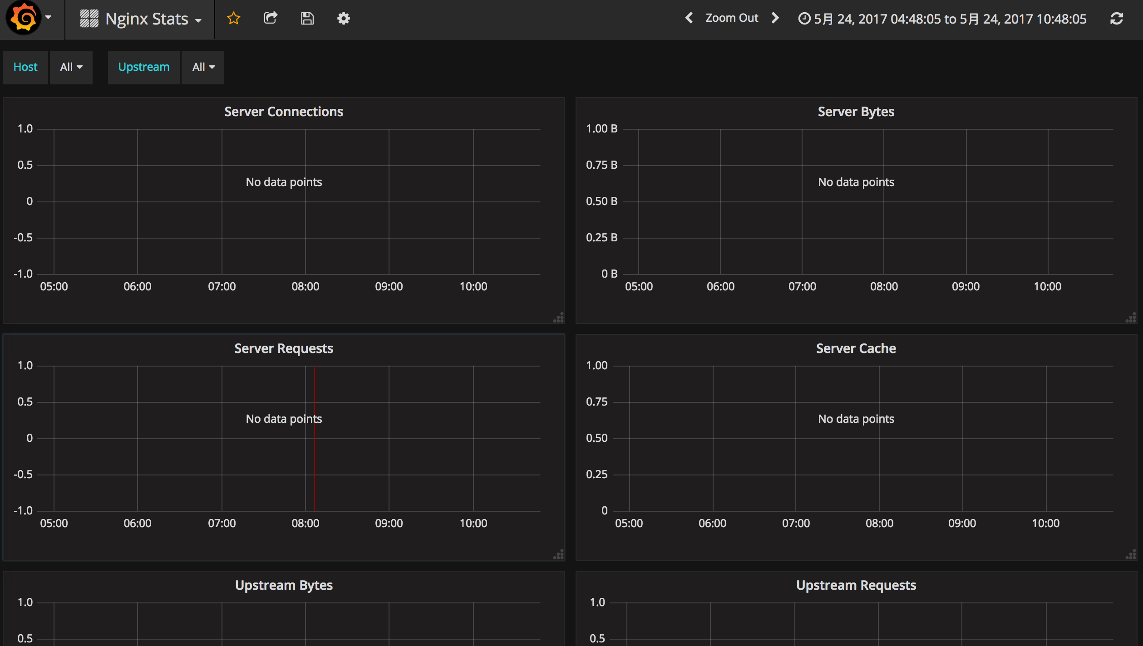The height and width of the screenshot is (646, 1143).
Task: Click the Zoom Out button
Action: point(732,18)
